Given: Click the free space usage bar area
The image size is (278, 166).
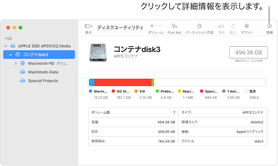Looking at the screenshot, I should (x=210, y=83).
